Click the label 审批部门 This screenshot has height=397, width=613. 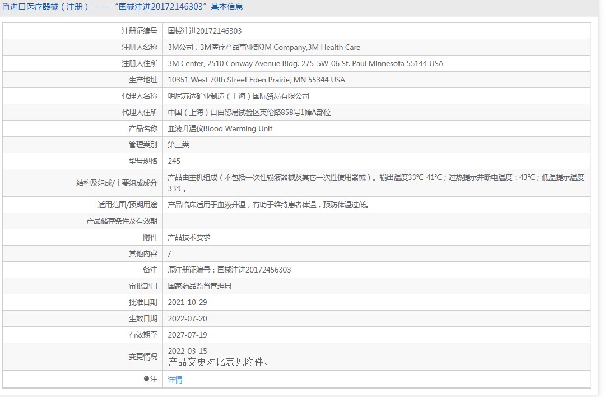[x=143, y=286]
